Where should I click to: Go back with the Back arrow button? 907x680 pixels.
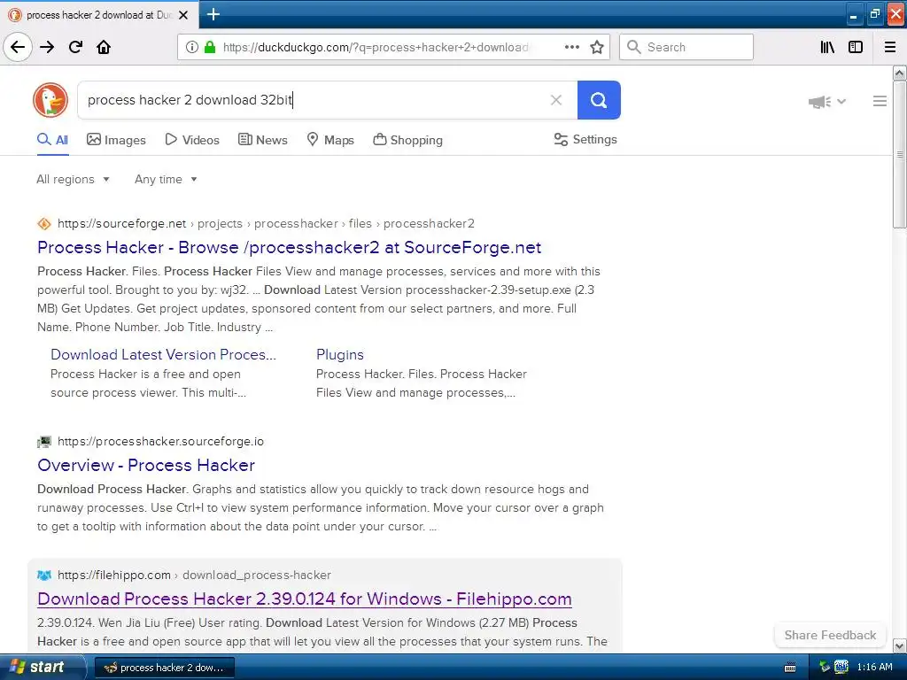pos(18,47)
